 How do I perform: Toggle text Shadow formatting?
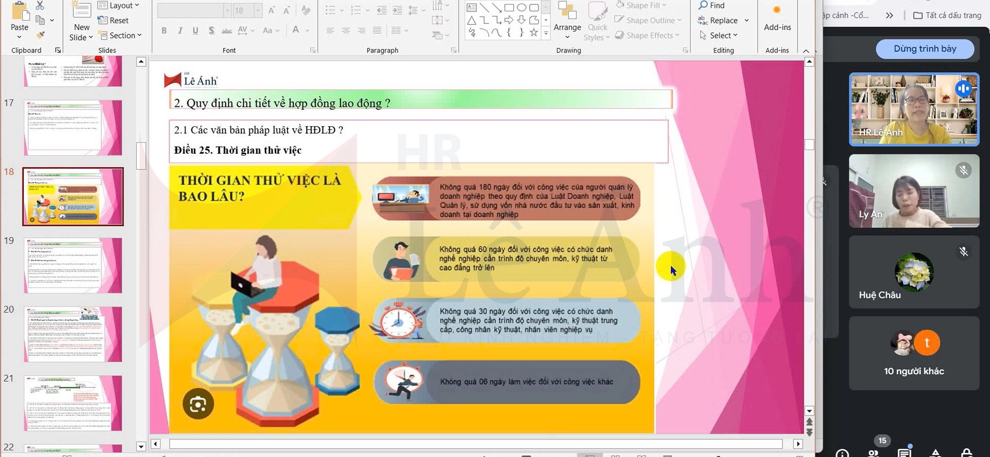pyautogui.click(x=211, y=31)
